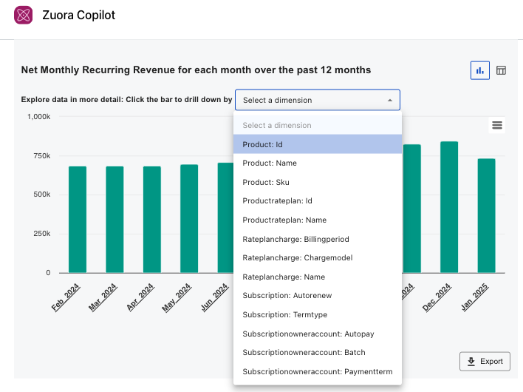Open the chart hamburger context menu
This screenshot has height=392, width=523.
(x=497, y=125)
